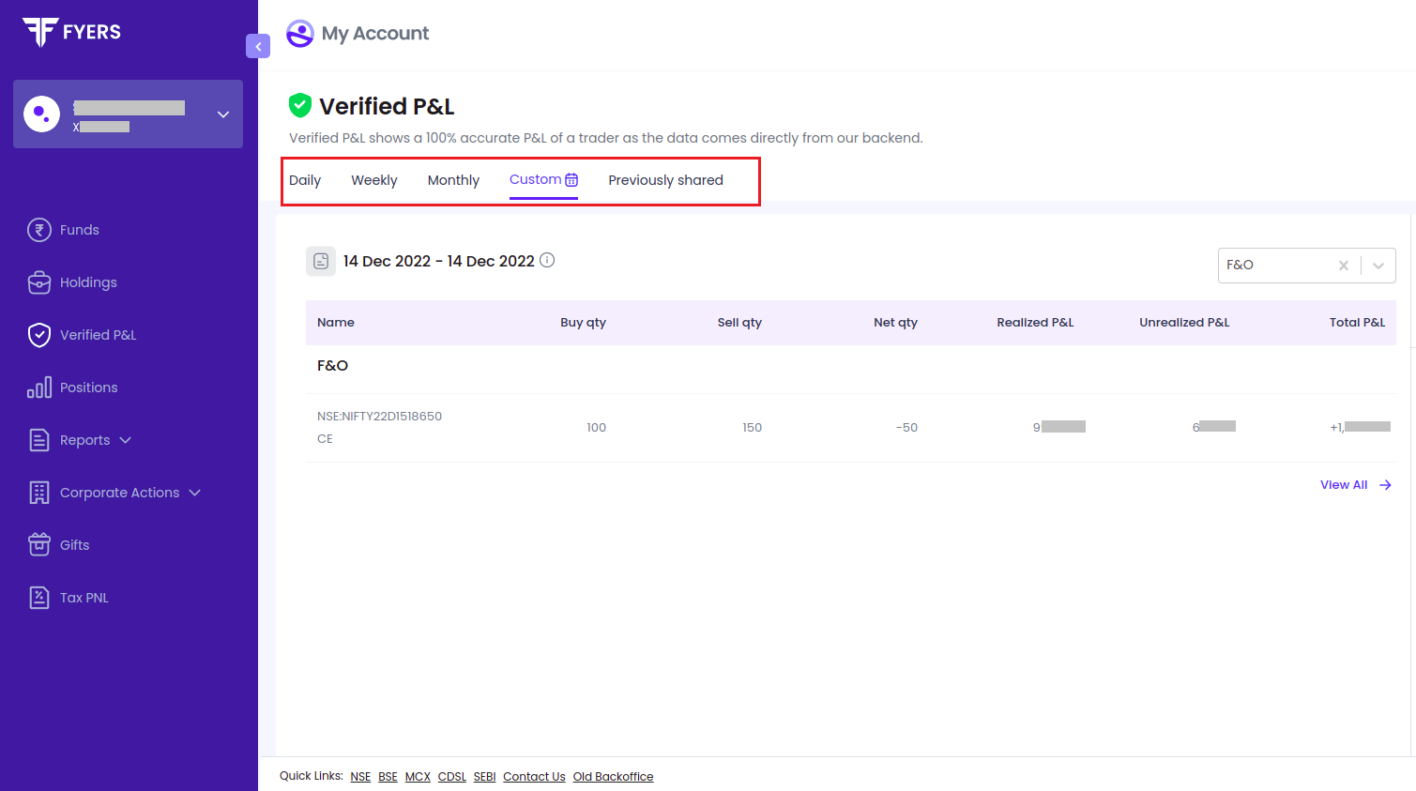Click the View All link
Screen dimensions: 1416x791
[1344, 485]
